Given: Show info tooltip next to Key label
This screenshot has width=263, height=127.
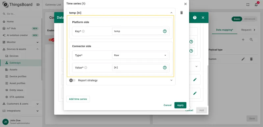Looking at the screenshot, I should 83,31.
